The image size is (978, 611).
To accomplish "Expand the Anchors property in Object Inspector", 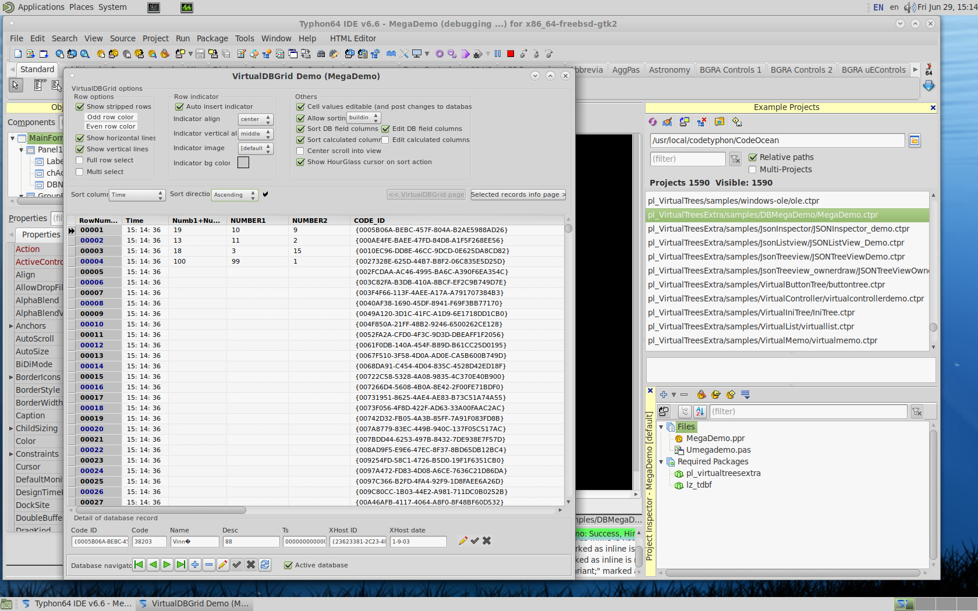I will click(11, 326).
